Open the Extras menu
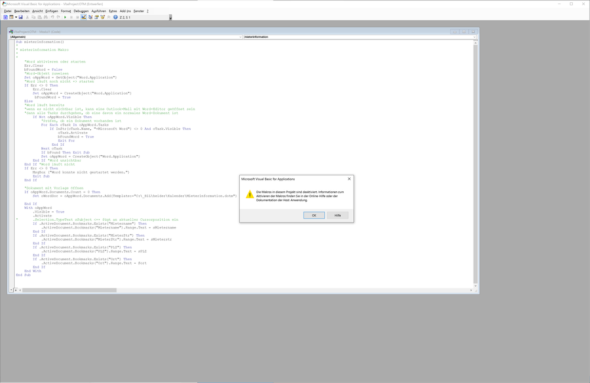The width and height of the screenshot is (590, 383). pyautogui.click(x=113, y=11)
